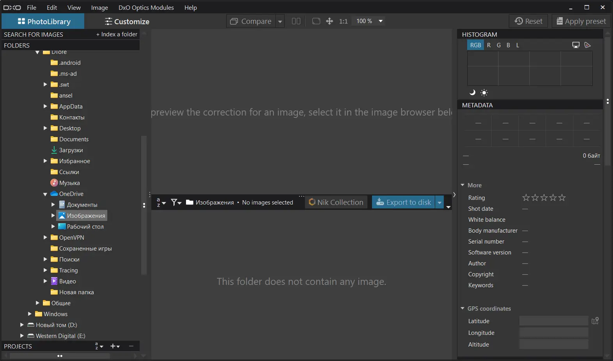Expand the Windows folder

tap(30, 314)
